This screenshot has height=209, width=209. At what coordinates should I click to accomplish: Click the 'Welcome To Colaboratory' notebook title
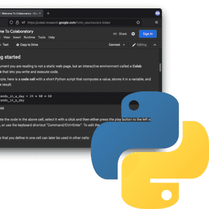(x=17, y=31)
